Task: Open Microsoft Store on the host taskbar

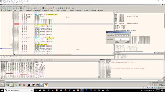Action: [40, 90]
